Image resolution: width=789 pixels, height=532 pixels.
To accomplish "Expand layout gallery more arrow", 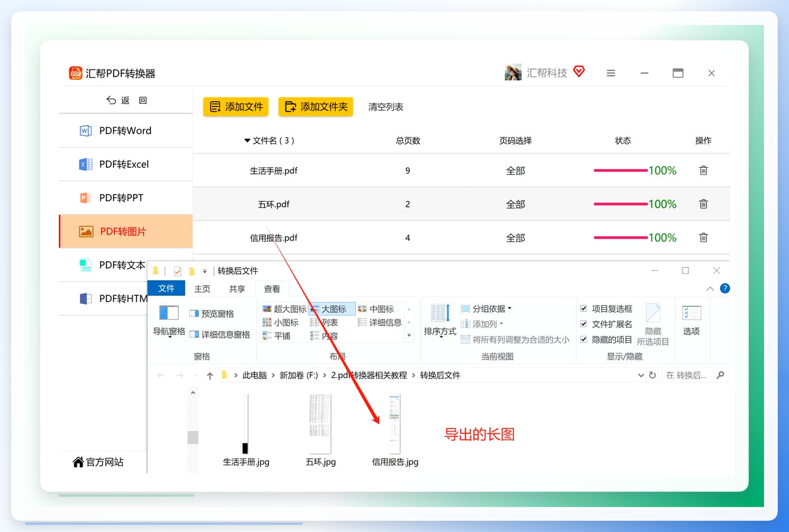I will click(409, 336).
